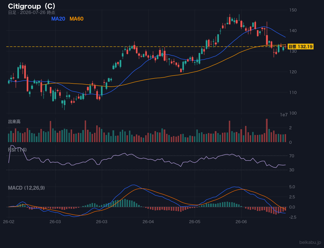Screen dimensions: 324x248
Task: Click the 日足 · 2026-07-26 時点 subtitle
Action: click(31, 12)
